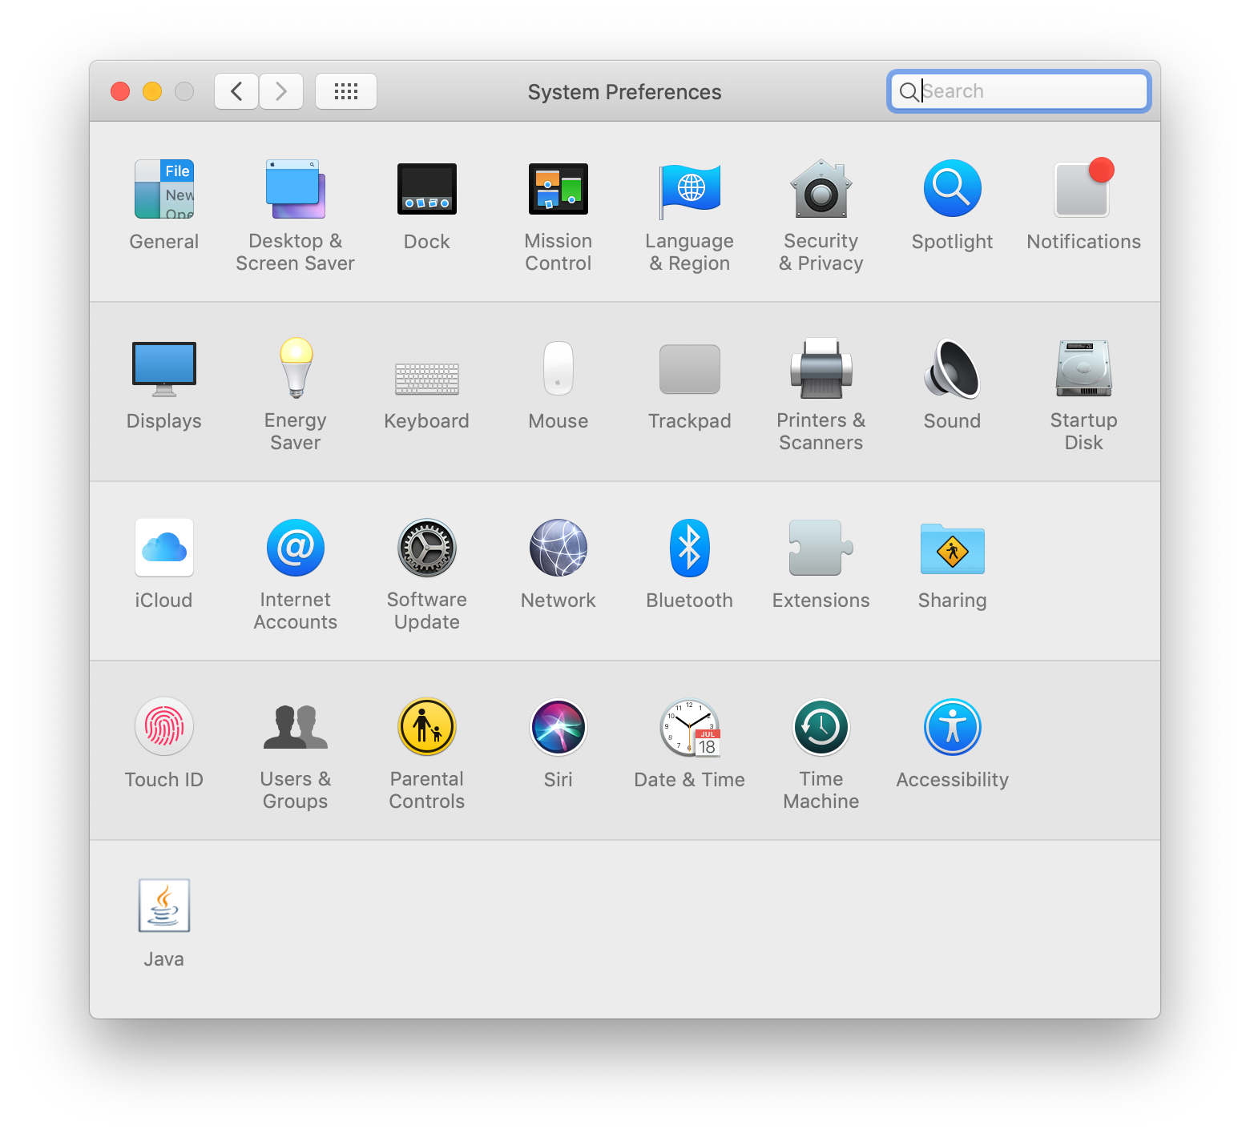The image size is (1250, 1137).
Task: Open Software Update
Action: [x=426, y=548]
